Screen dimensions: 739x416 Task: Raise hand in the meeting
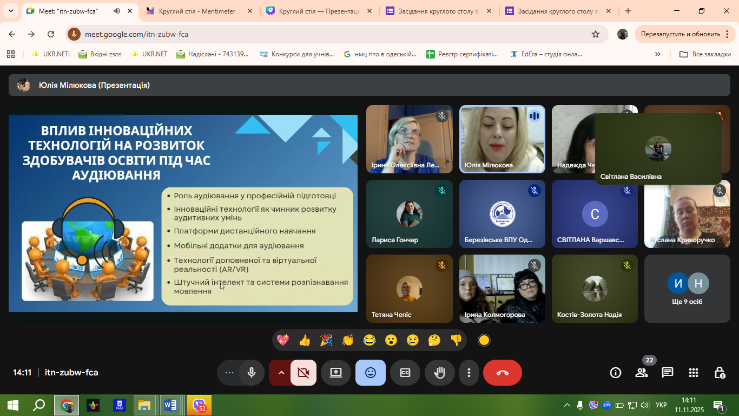439,373
